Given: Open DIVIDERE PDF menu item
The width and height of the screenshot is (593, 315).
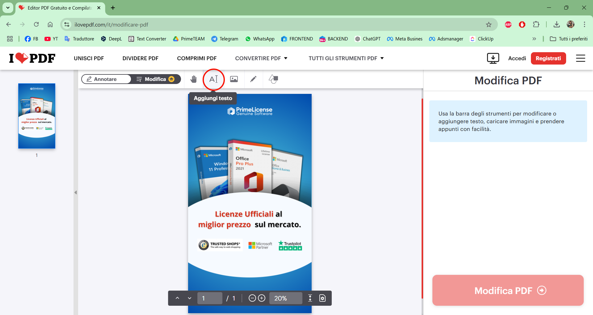Looking at the screenshot, I should 141,58.
